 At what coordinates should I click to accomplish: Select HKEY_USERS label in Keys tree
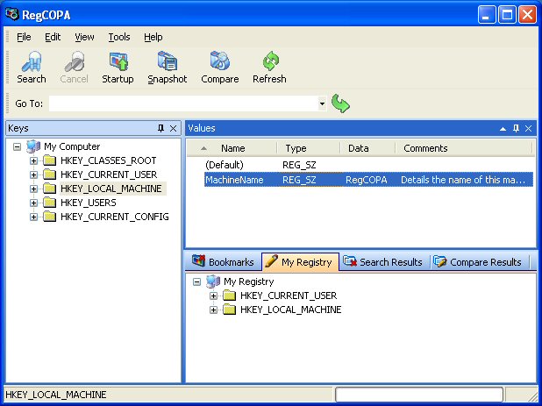(x=89, y=203)
